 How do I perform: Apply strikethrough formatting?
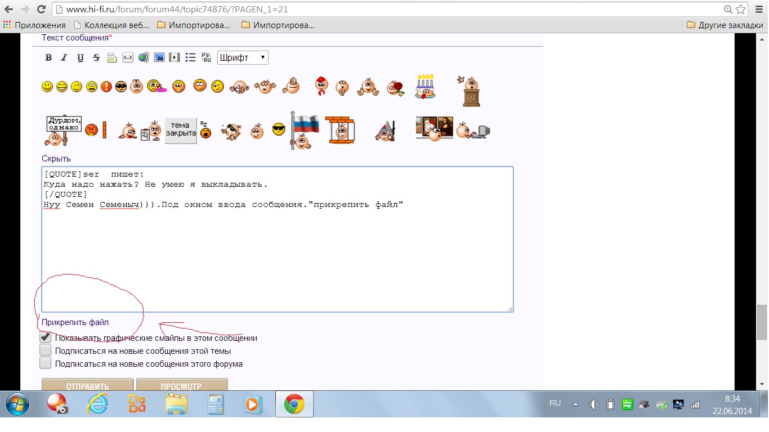(96, 57)
